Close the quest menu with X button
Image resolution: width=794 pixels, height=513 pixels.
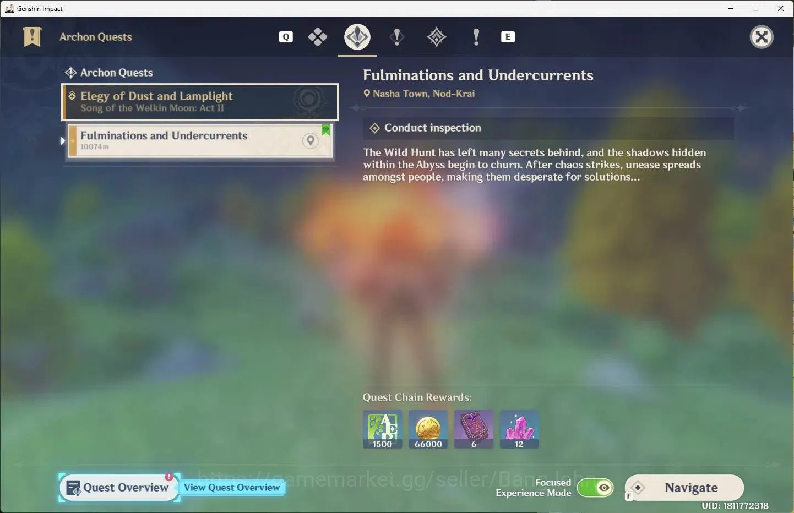[762, 37]
